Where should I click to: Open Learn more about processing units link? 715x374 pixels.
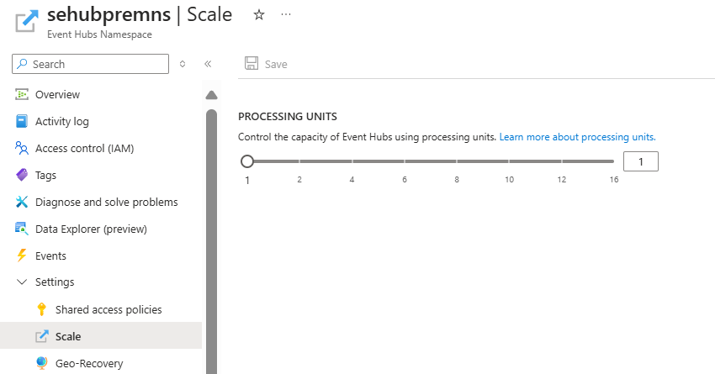577,137
